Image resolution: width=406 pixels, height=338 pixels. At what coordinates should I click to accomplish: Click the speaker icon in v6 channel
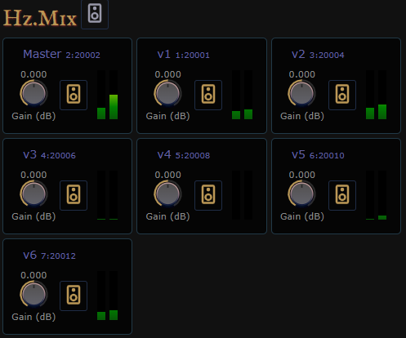74,296
